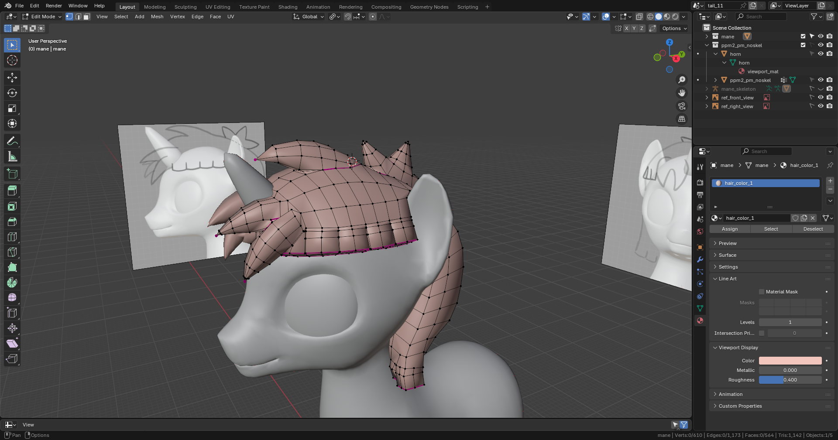Image resolution: width=838 pixels, height=440 pixels.
Task: Open the File menu
Action: click(19, 6)
